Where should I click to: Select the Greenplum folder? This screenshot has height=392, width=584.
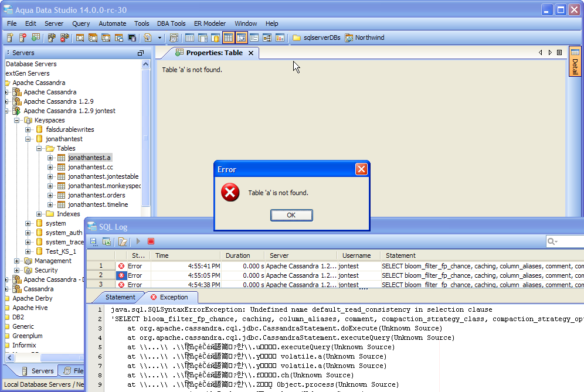(x=28, y=336)
